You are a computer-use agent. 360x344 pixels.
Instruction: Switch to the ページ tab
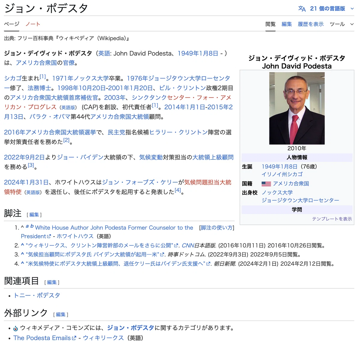coord(12,24)
